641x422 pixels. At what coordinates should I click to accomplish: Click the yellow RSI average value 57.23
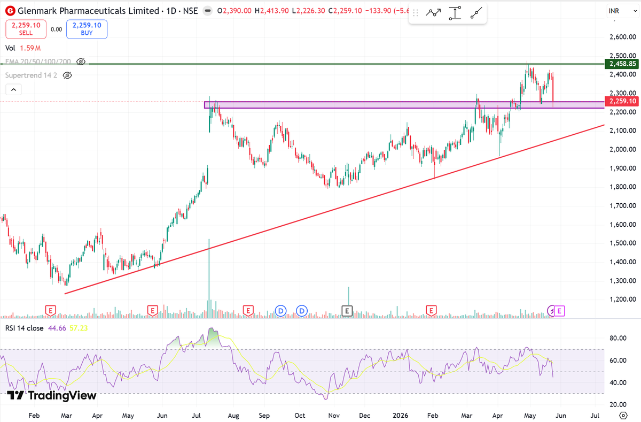[x=77, y=328]
